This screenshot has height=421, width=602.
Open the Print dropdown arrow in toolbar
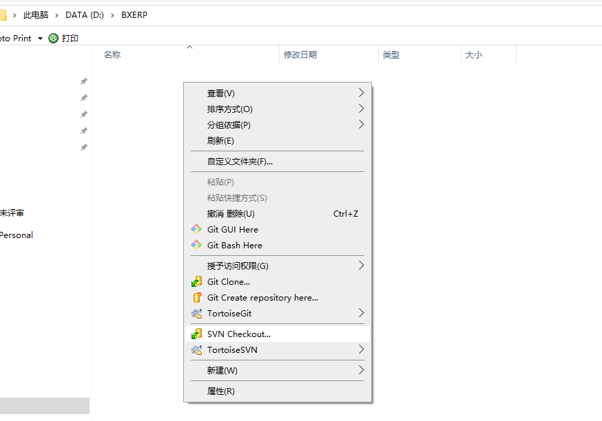click(40, 39)
